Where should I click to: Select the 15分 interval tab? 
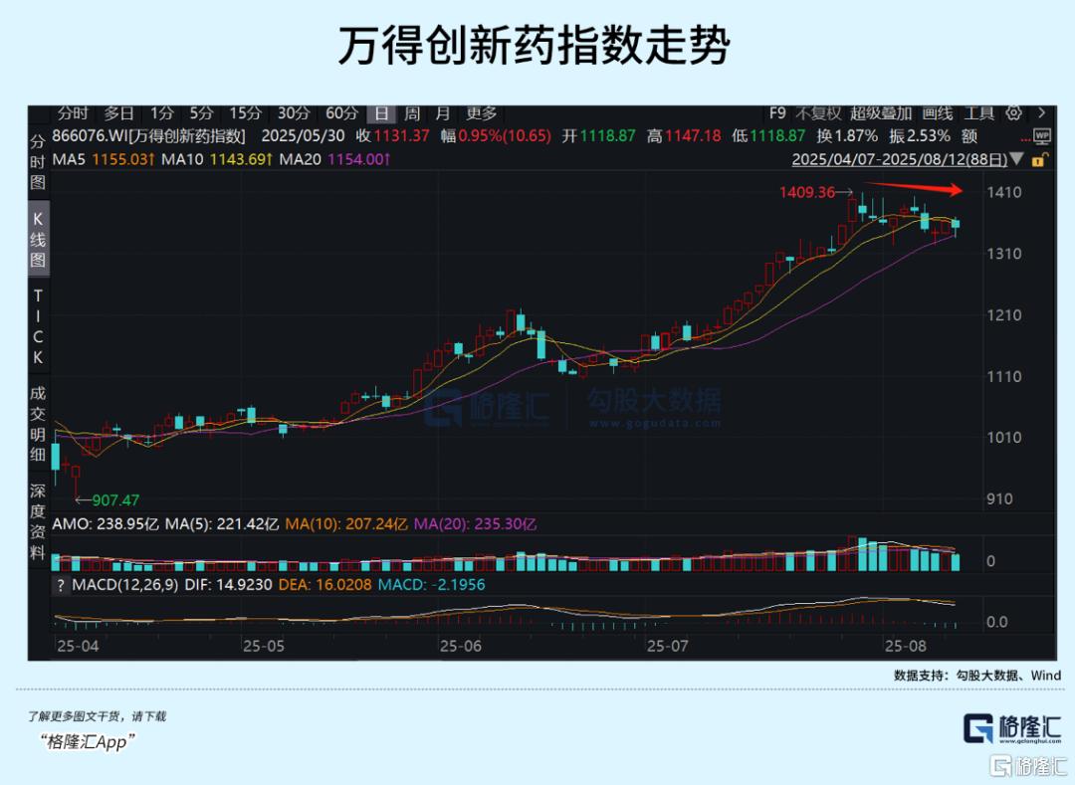[x=246, y=113]
